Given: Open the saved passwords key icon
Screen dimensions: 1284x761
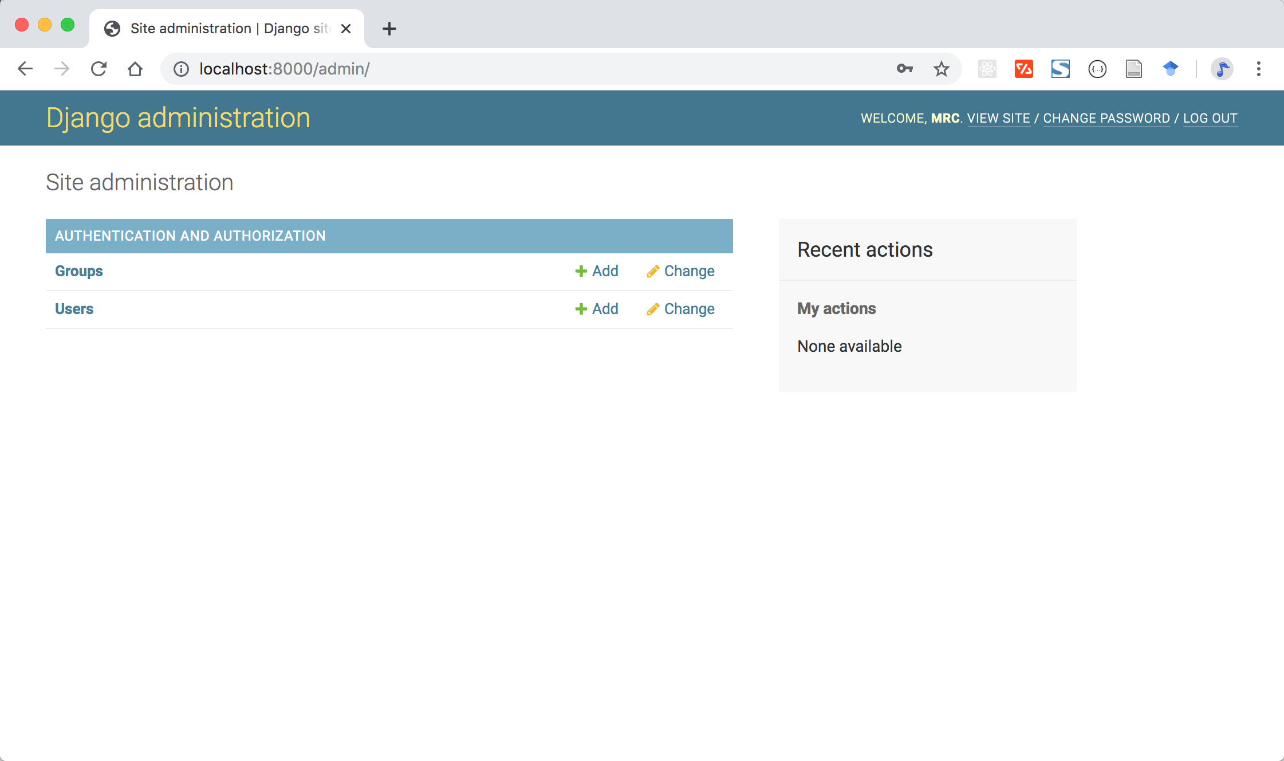Looking at the screenshot, I should pyautogui.click(x=904, y=69).
